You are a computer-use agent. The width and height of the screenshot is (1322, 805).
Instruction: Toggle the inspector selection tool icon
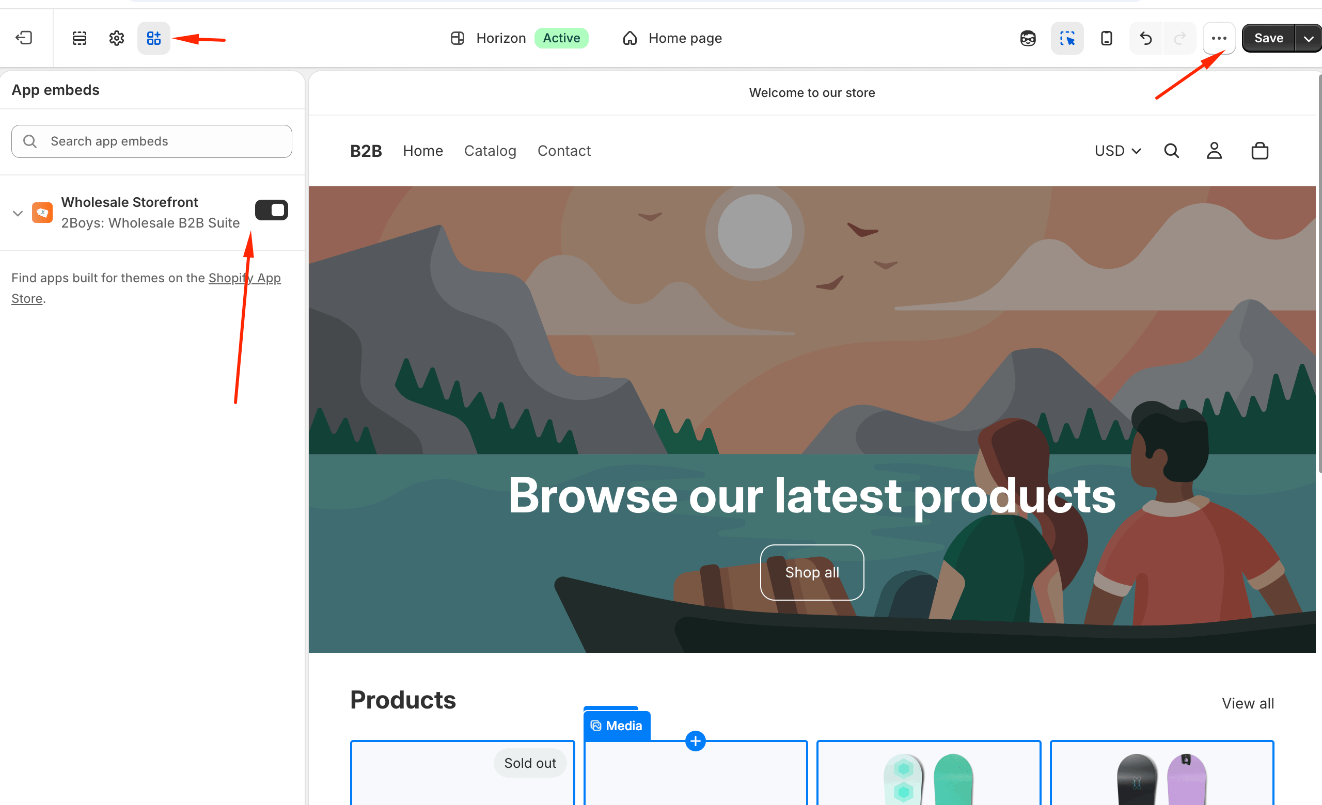tap(1067, 38)
